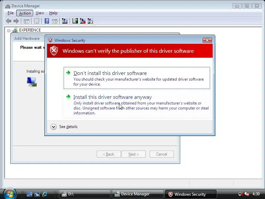Open the View menu
Image resolution: width=265 pixels, height=199 pixels.
40,13
